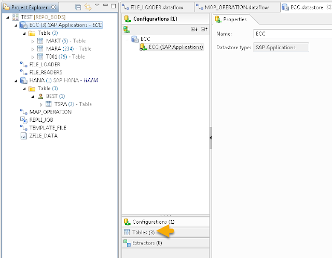Collapse the BEST owner node
This screenshot has width=332, height=258.
click(33, 97)
